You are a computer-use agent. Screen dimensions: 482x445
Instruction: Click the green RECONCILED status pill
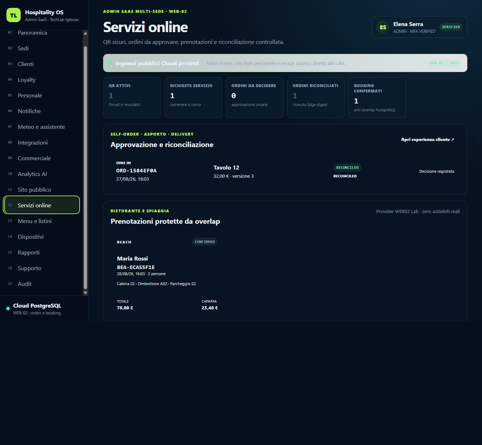click(x=347, y=168)
